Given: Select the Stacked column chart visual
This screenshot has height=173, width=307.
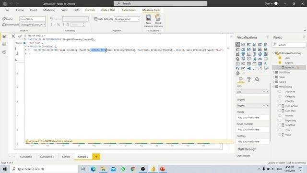Looking at the screenshot, I should pyautogui.click(x=243, y=45).
